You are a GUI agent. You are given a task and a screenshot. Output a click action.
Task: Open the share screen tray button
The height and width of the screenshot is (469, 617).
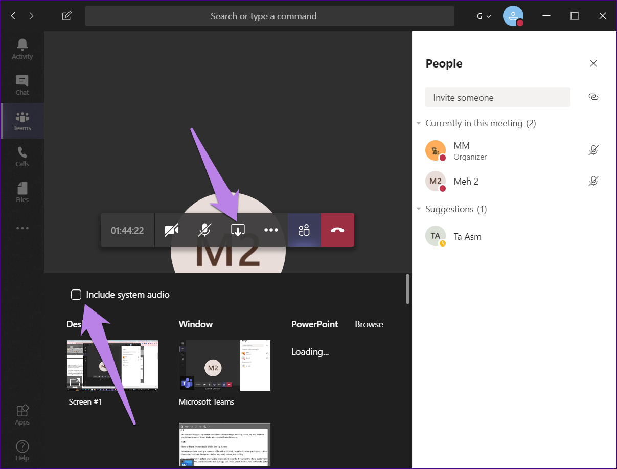point(238,230)
